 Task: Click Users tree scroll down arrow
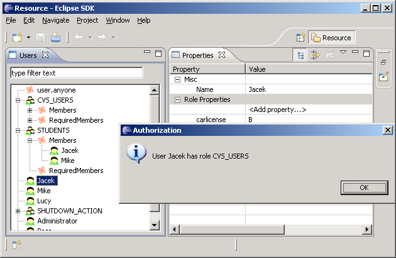pos(154,225)
